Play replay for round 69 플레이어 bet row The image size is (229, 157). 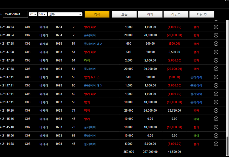pyautogui.click(x=216, y=136)
